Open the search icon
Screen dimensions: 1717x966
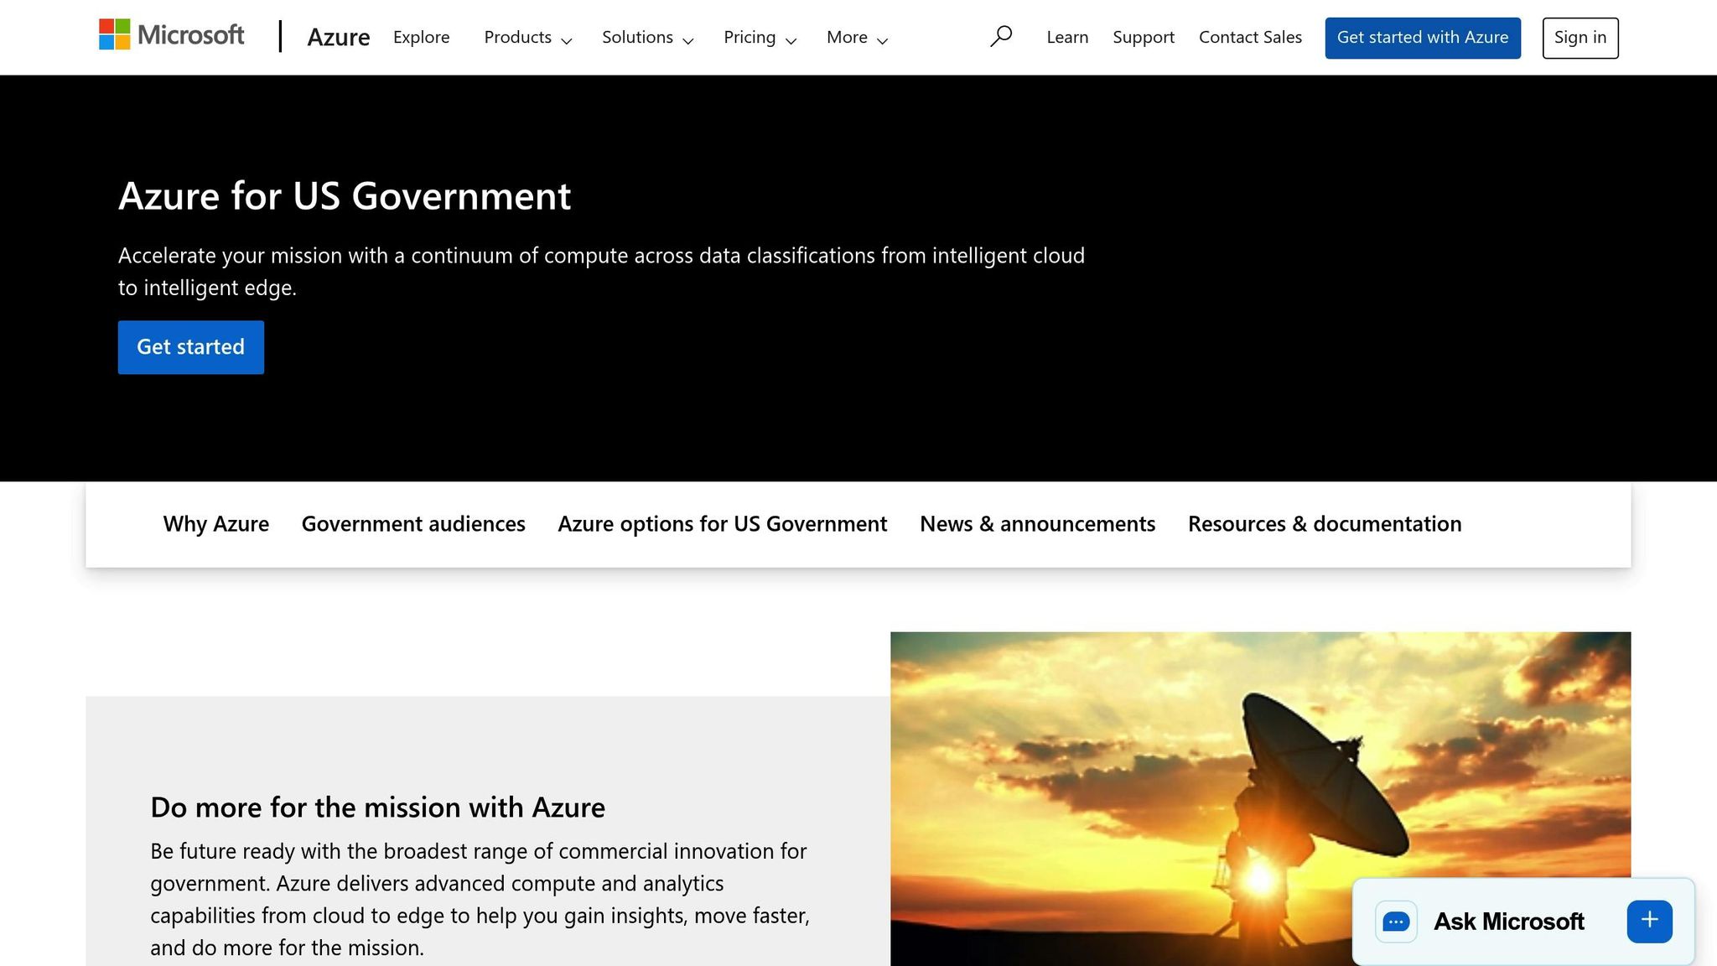[x=1001, y=36]
